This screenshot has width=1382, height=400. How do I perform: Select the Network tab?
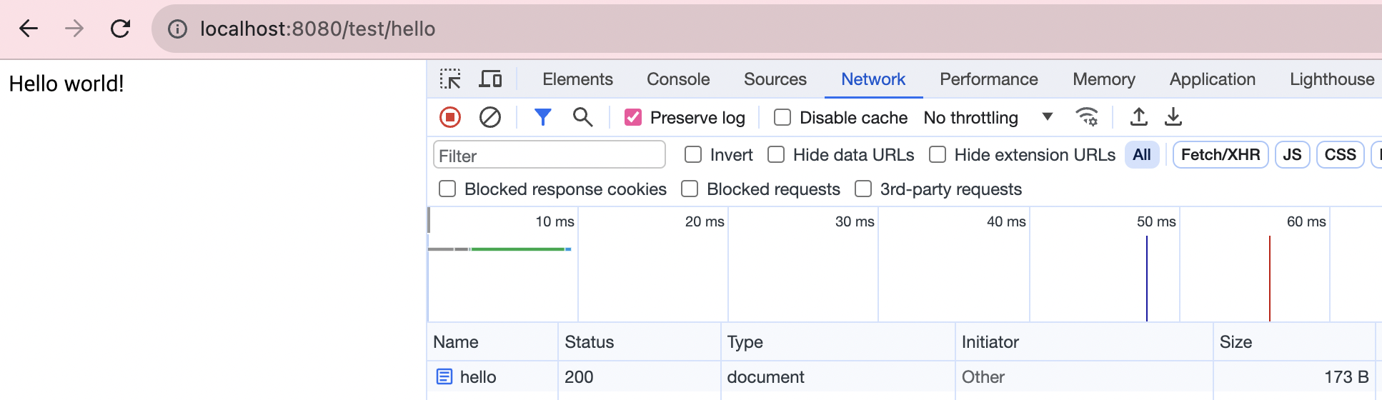point(873,79)
